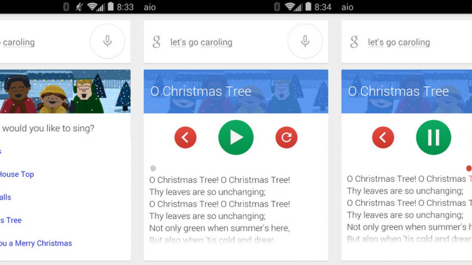Image resolution: width=472 pixels, height=265 pixels.
Task: Tap the middle search field 'let's go caroling'
Action: click(201, 42)
